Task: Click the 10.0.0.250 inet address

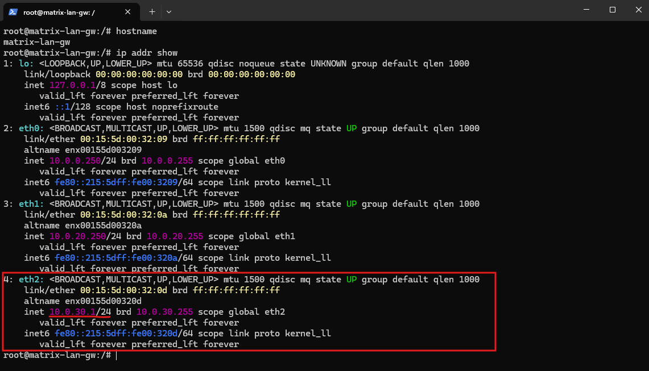Action: tap(75, 160)
